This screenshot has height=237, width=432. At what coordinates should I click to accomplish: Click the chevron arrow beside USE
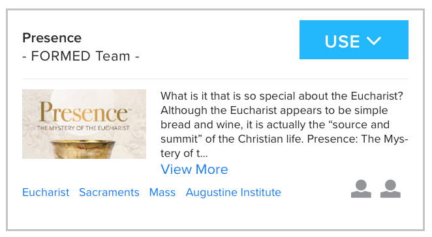(x=374, y=40)
